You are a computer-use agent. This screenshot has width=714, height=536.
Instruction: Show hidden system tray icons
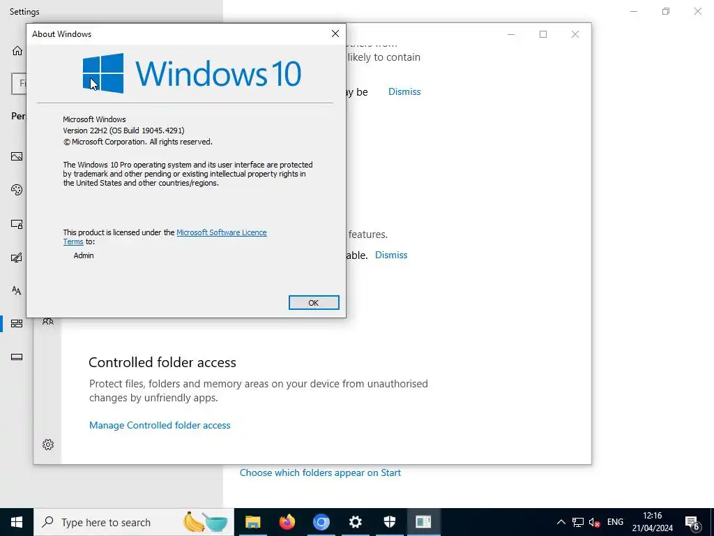point(561,522)
